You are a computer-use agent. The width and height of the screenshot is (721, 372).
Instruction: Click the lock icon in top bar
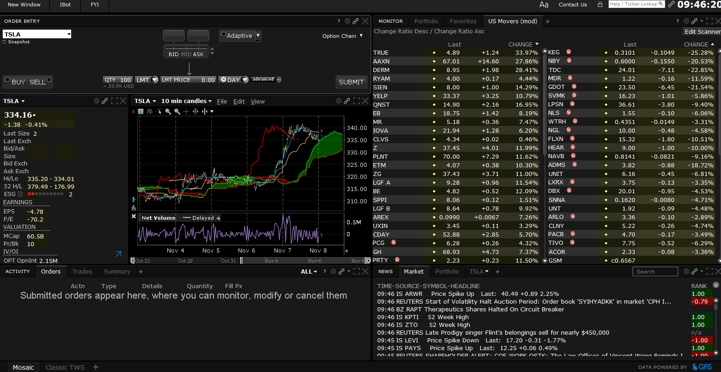click(x=600, y=4)
